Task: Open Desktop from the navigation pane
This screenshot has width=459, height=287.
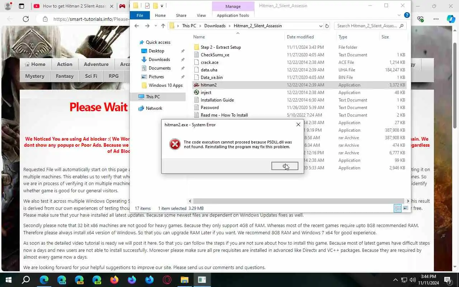Action: (156, 51)
